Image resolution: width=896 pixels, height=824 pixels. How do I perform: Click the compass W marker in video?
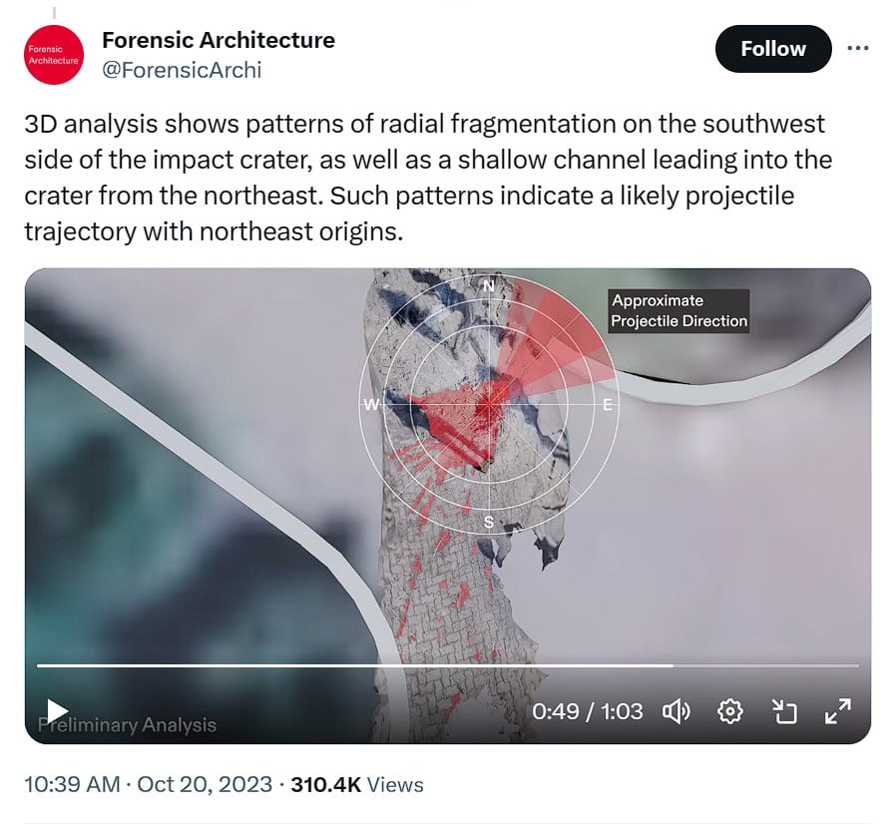[x=371, y=405]
